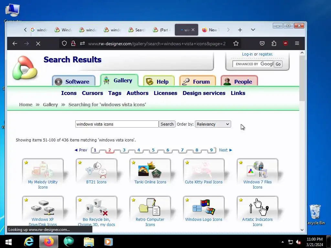Click the register link

(266, 54)
